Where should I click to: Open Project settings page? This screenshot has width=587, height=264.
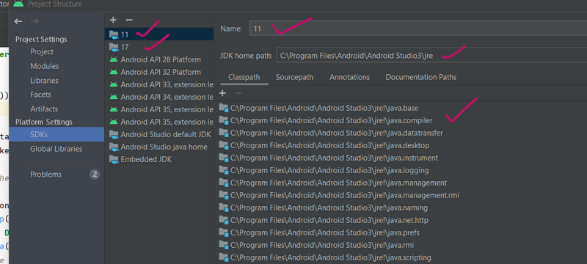tap(42, 51)
